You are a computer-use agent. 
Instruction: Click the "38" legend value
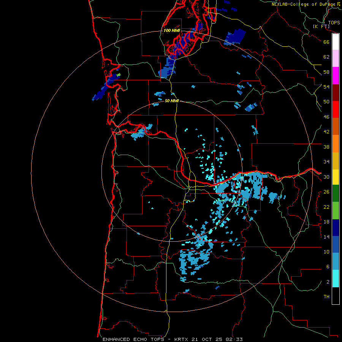(326, 147)
